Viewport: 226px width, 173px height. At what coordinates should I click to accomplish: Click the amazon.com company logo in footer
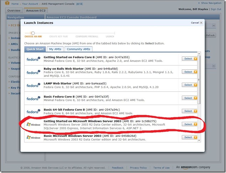pos(193,167)
